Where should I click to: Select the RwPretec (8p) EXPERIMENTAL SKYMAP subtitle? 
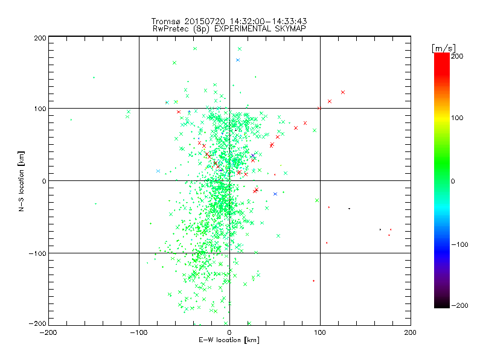[229, 29]
